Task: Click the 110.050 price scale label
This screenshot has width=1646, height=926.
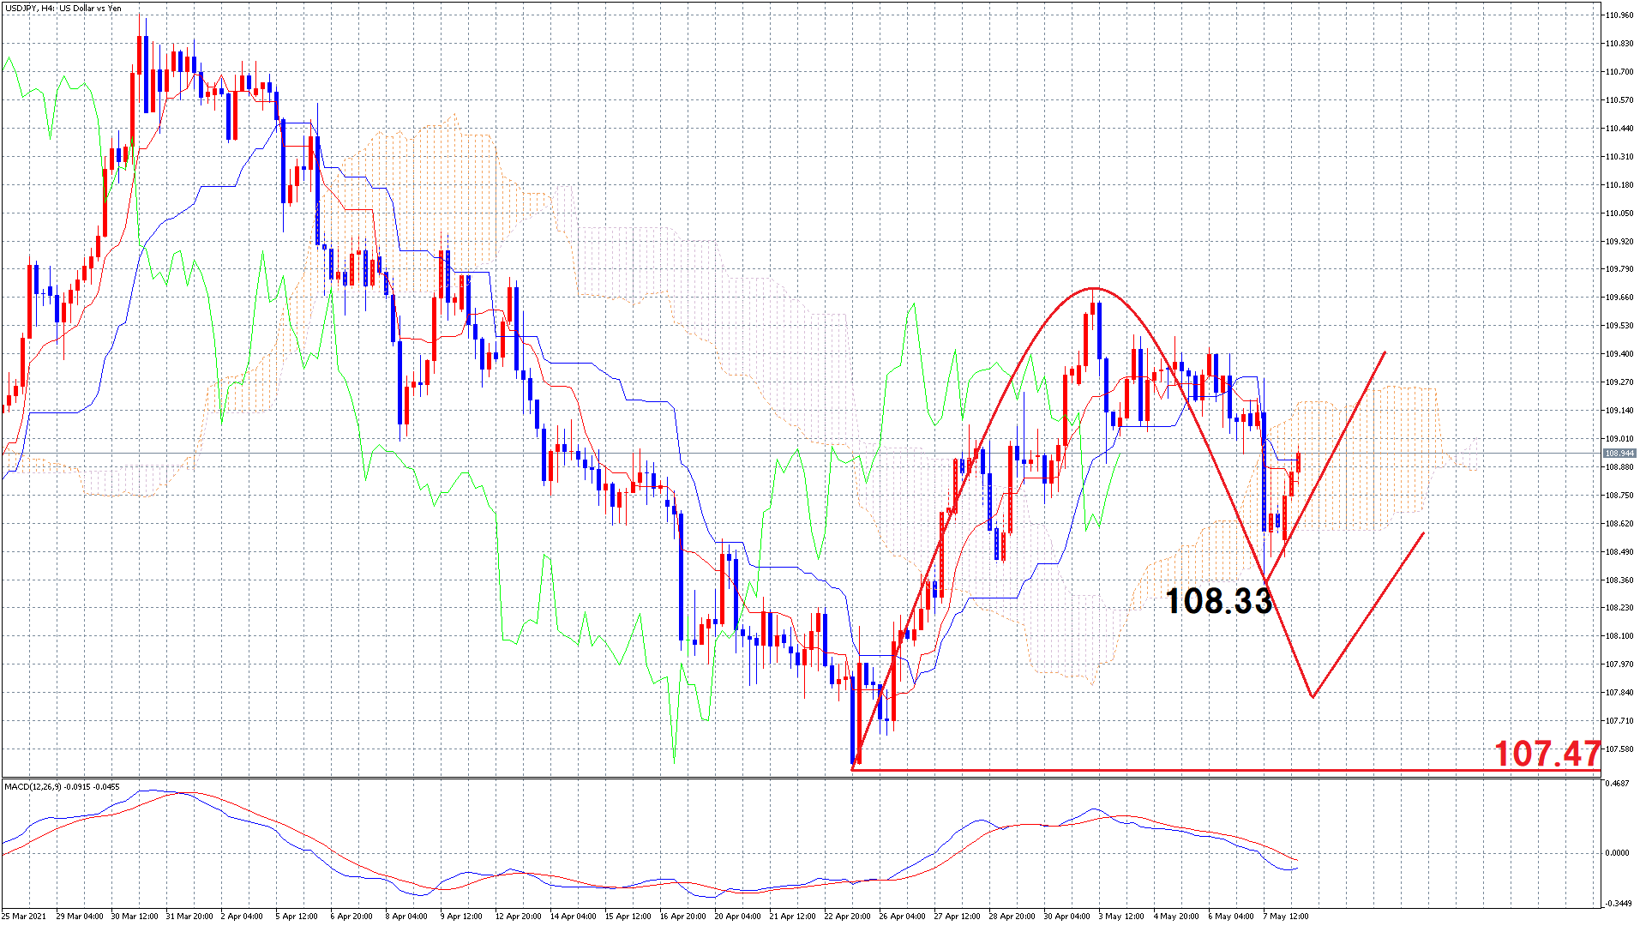Action: (1619, 213)
